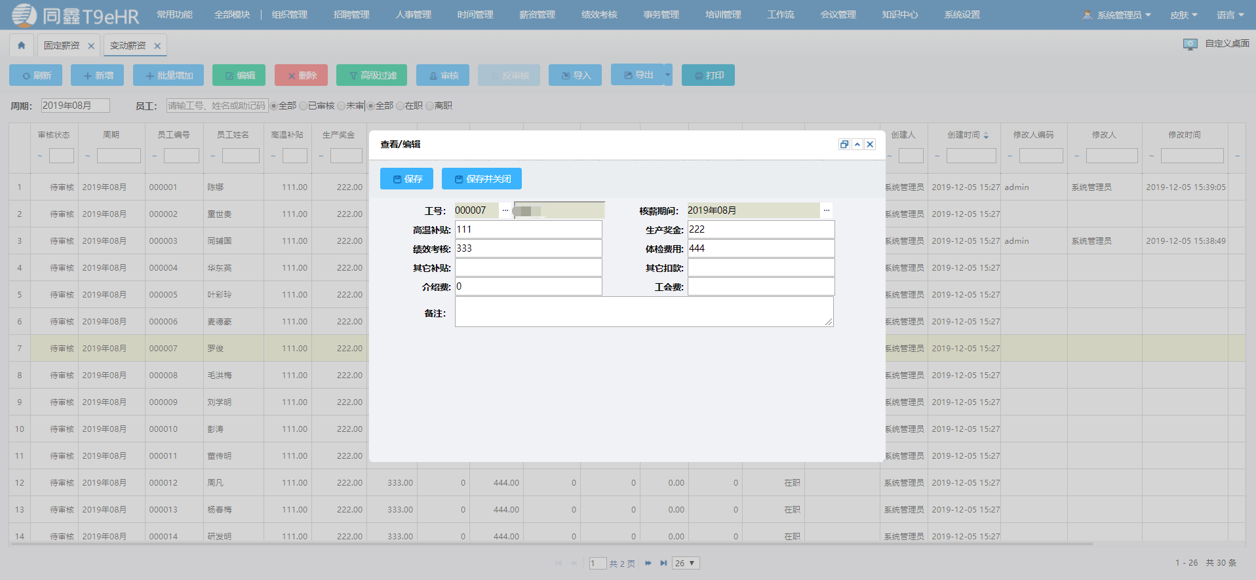Click the 保存并关闭 button

(482, 179)
